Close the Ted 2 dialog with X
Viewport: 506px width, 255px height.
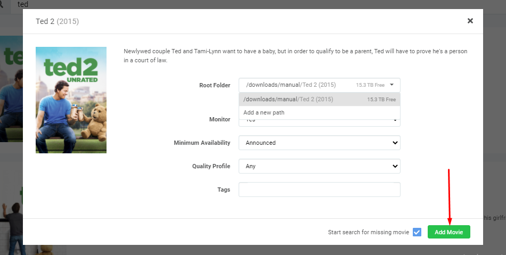470,21
